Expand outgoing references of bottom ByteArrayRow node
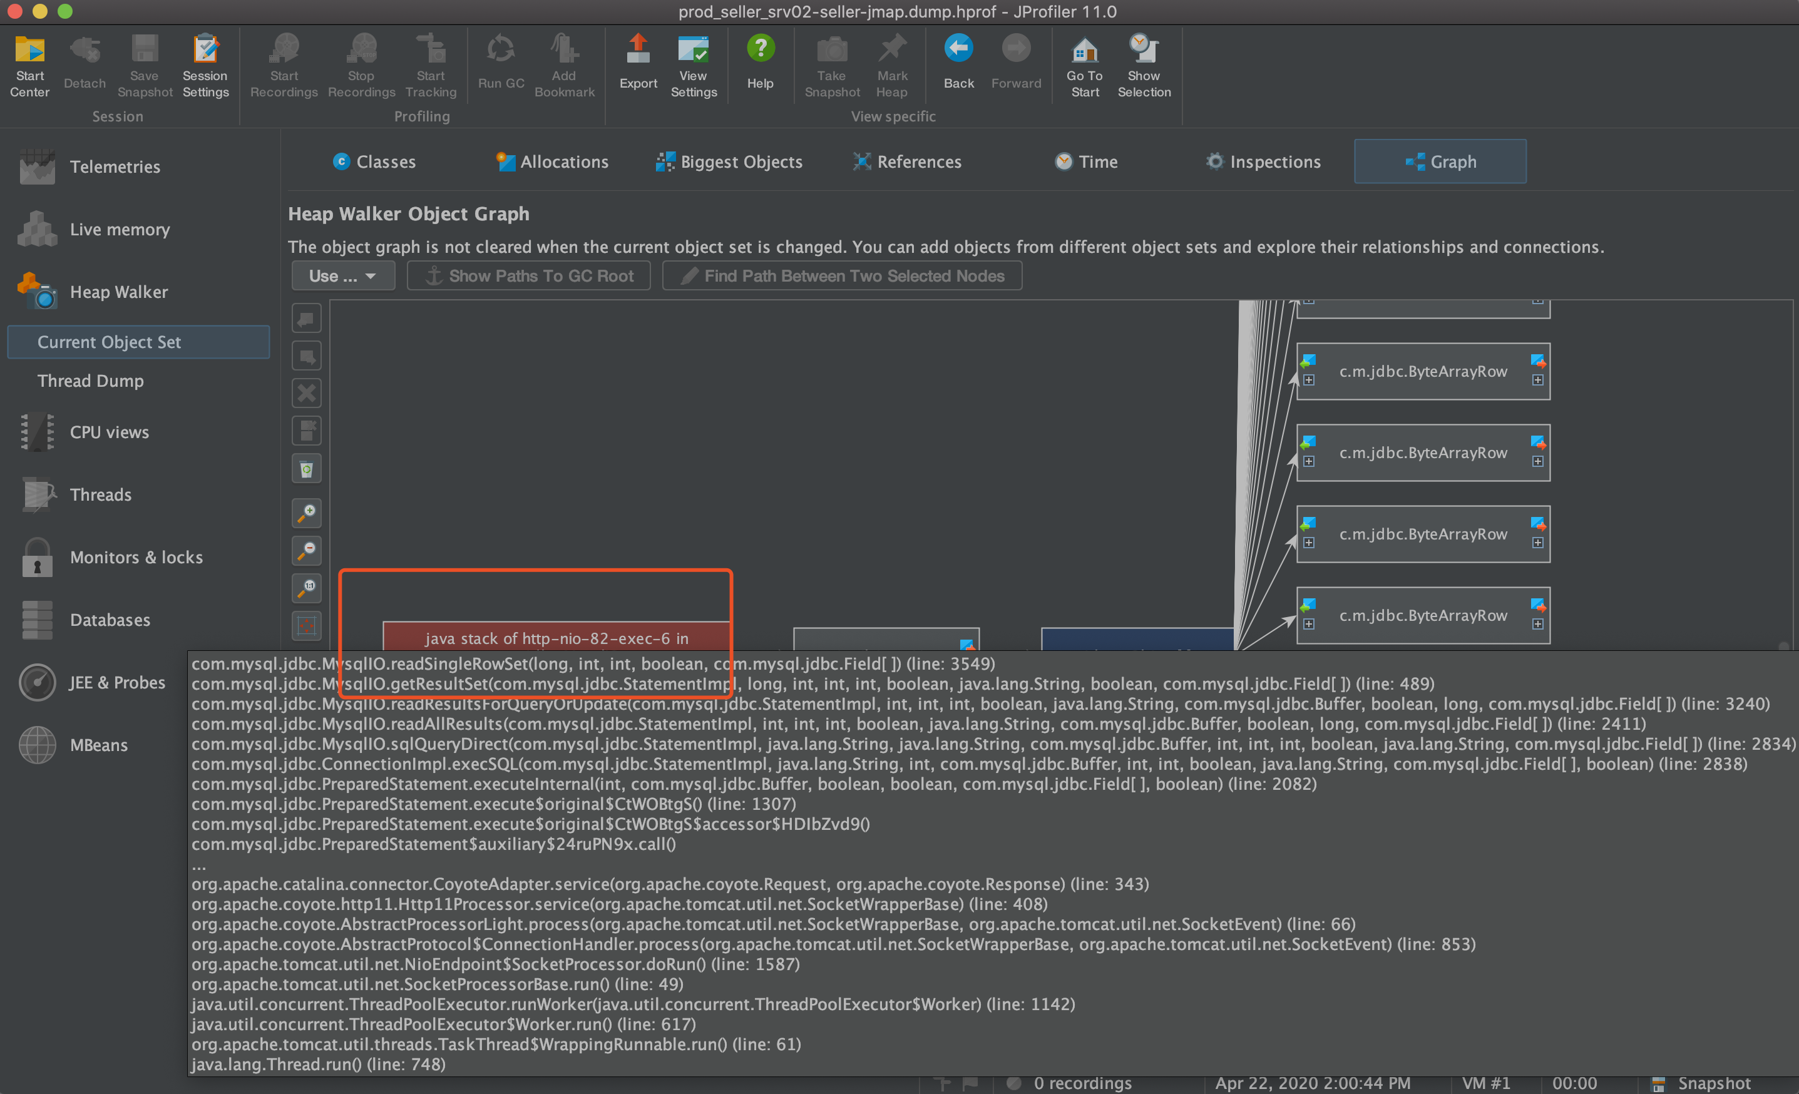This screenshot has width=1799, height=1094. 1537,624
